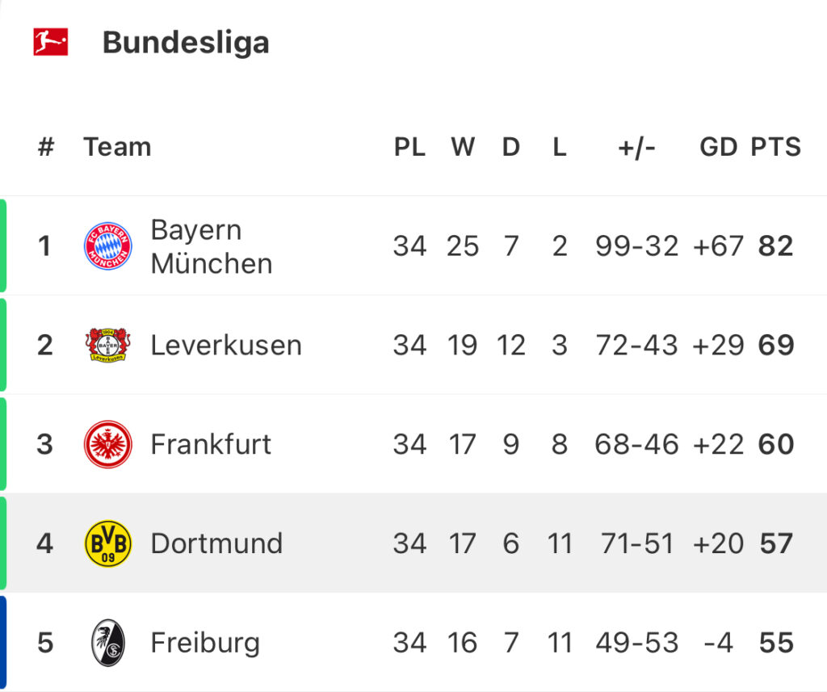Image resolution: width=827 pixels, height=692 pixels.
Task: Sort the table by PTS column
Action: [x=776, y=147]
